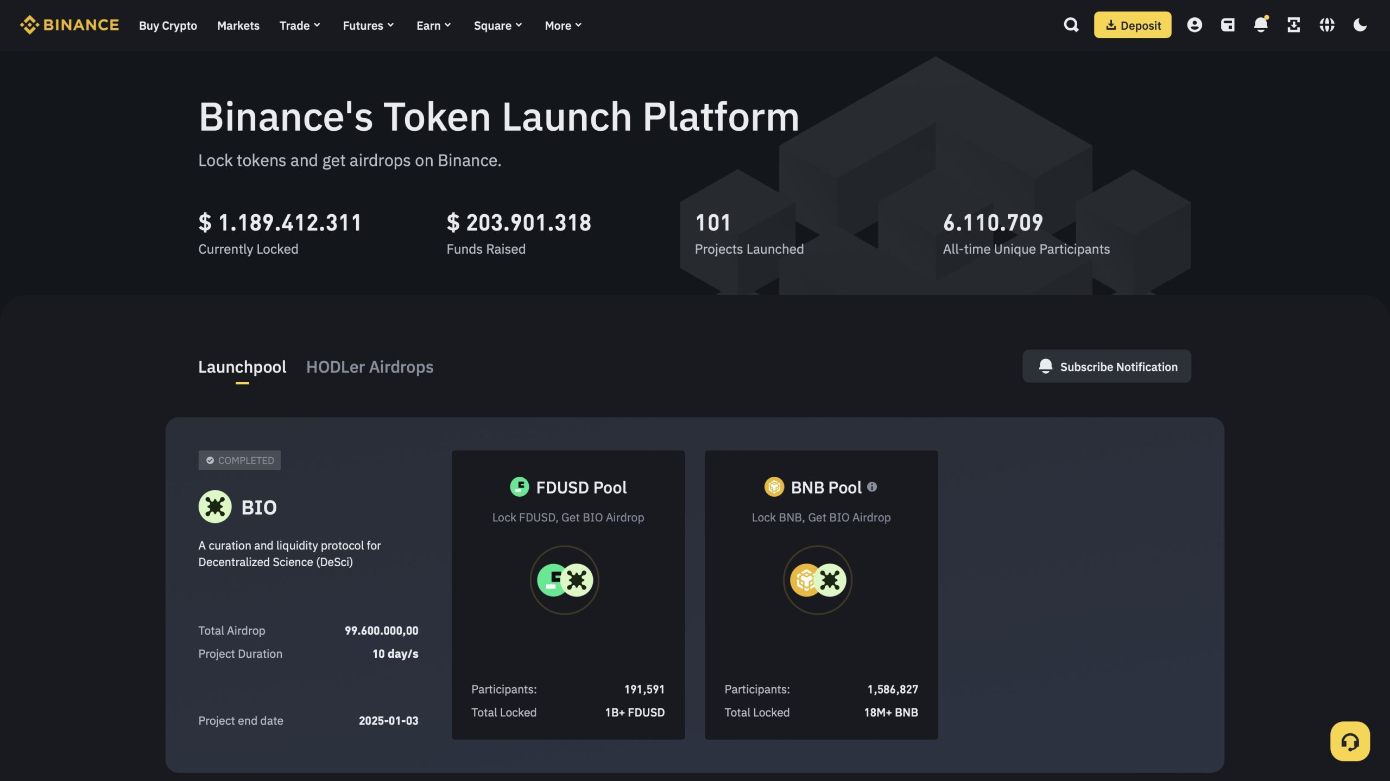Expand the Trade dropdown menu
1390x781 pixels.
(300, 25)
